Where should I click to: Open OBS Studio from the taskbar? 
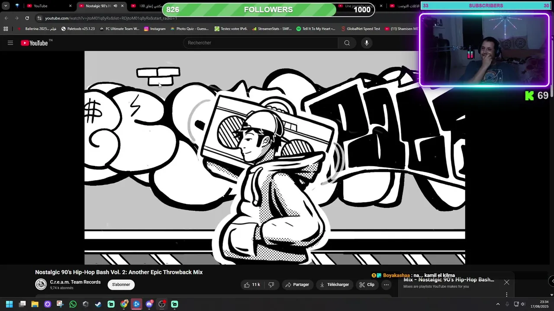click(x=162, y=304)
